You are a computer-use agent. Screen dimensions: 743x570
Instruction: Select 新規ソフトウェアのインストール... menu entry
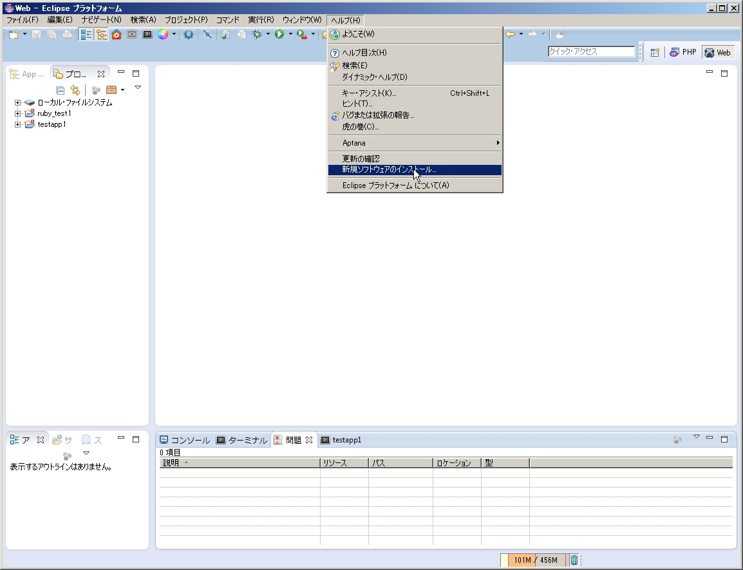tap(415, 170)
